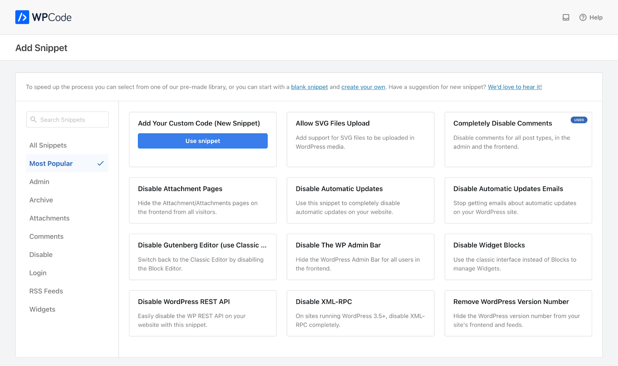Click the checkmark next to Most Popular
Viewport: 618px width, 366px height.
(x=100, y=164)
